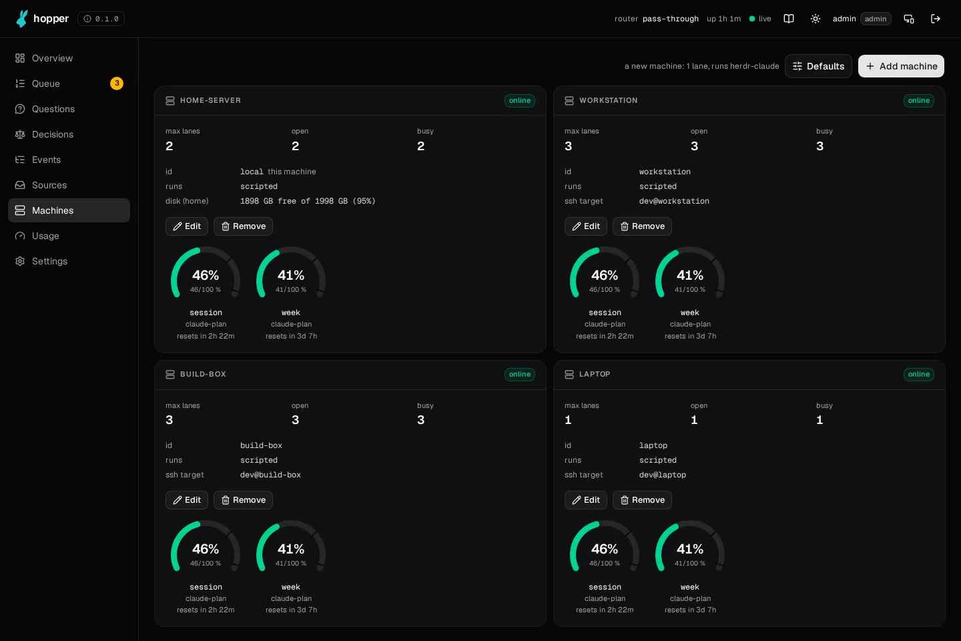Click the hopper rabbit logo icon
961x641 pixels.
22,19
